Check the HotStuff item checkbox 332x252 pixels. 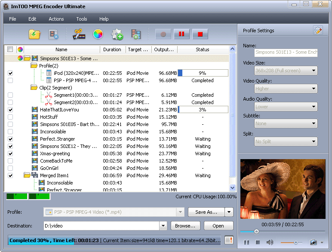[10, 117]
